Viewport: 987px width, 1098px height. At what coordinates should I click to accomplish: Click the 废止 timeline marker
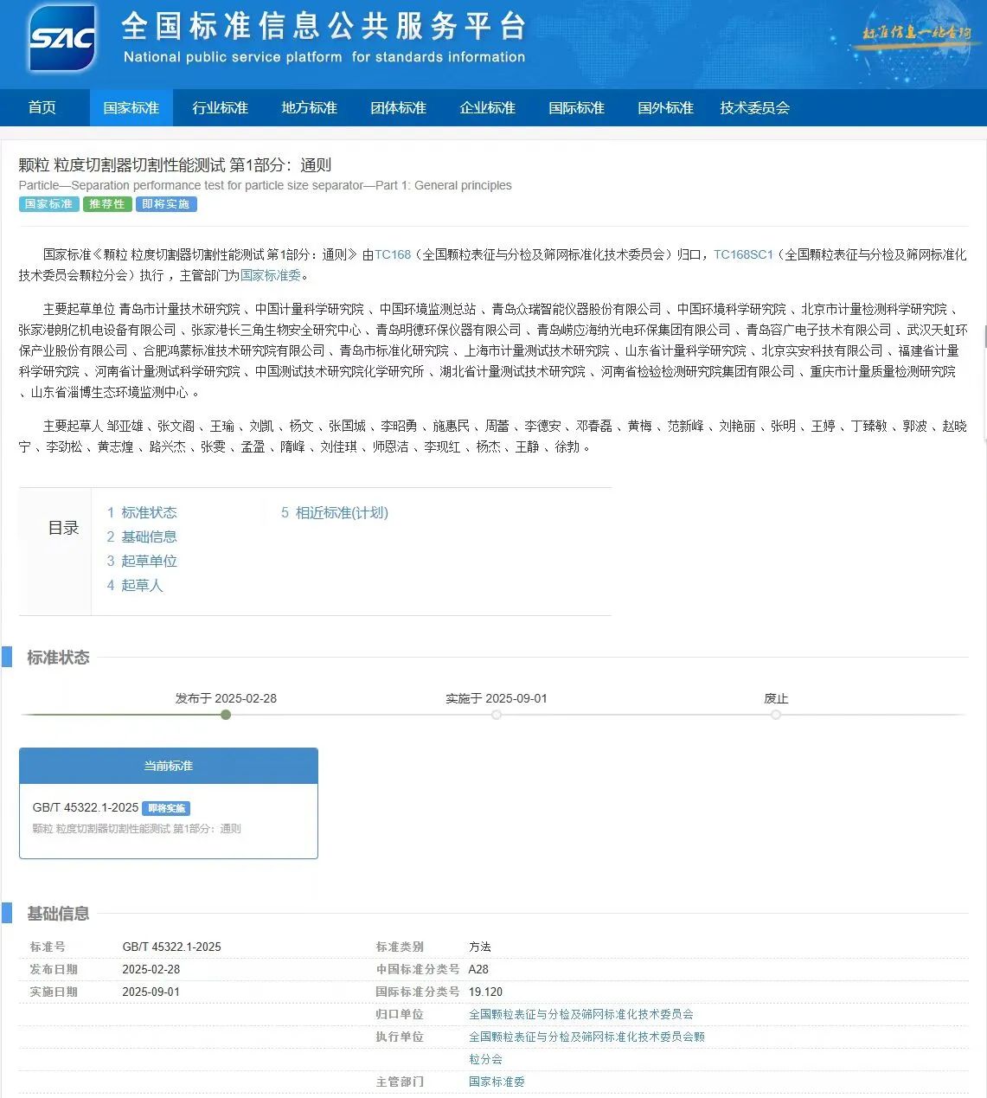[776, 715]
